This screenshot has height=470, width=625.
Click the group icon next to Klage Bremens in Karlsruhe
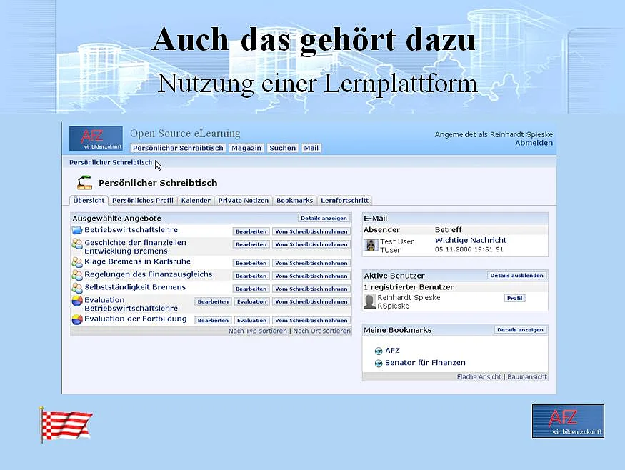click(77, 262)
